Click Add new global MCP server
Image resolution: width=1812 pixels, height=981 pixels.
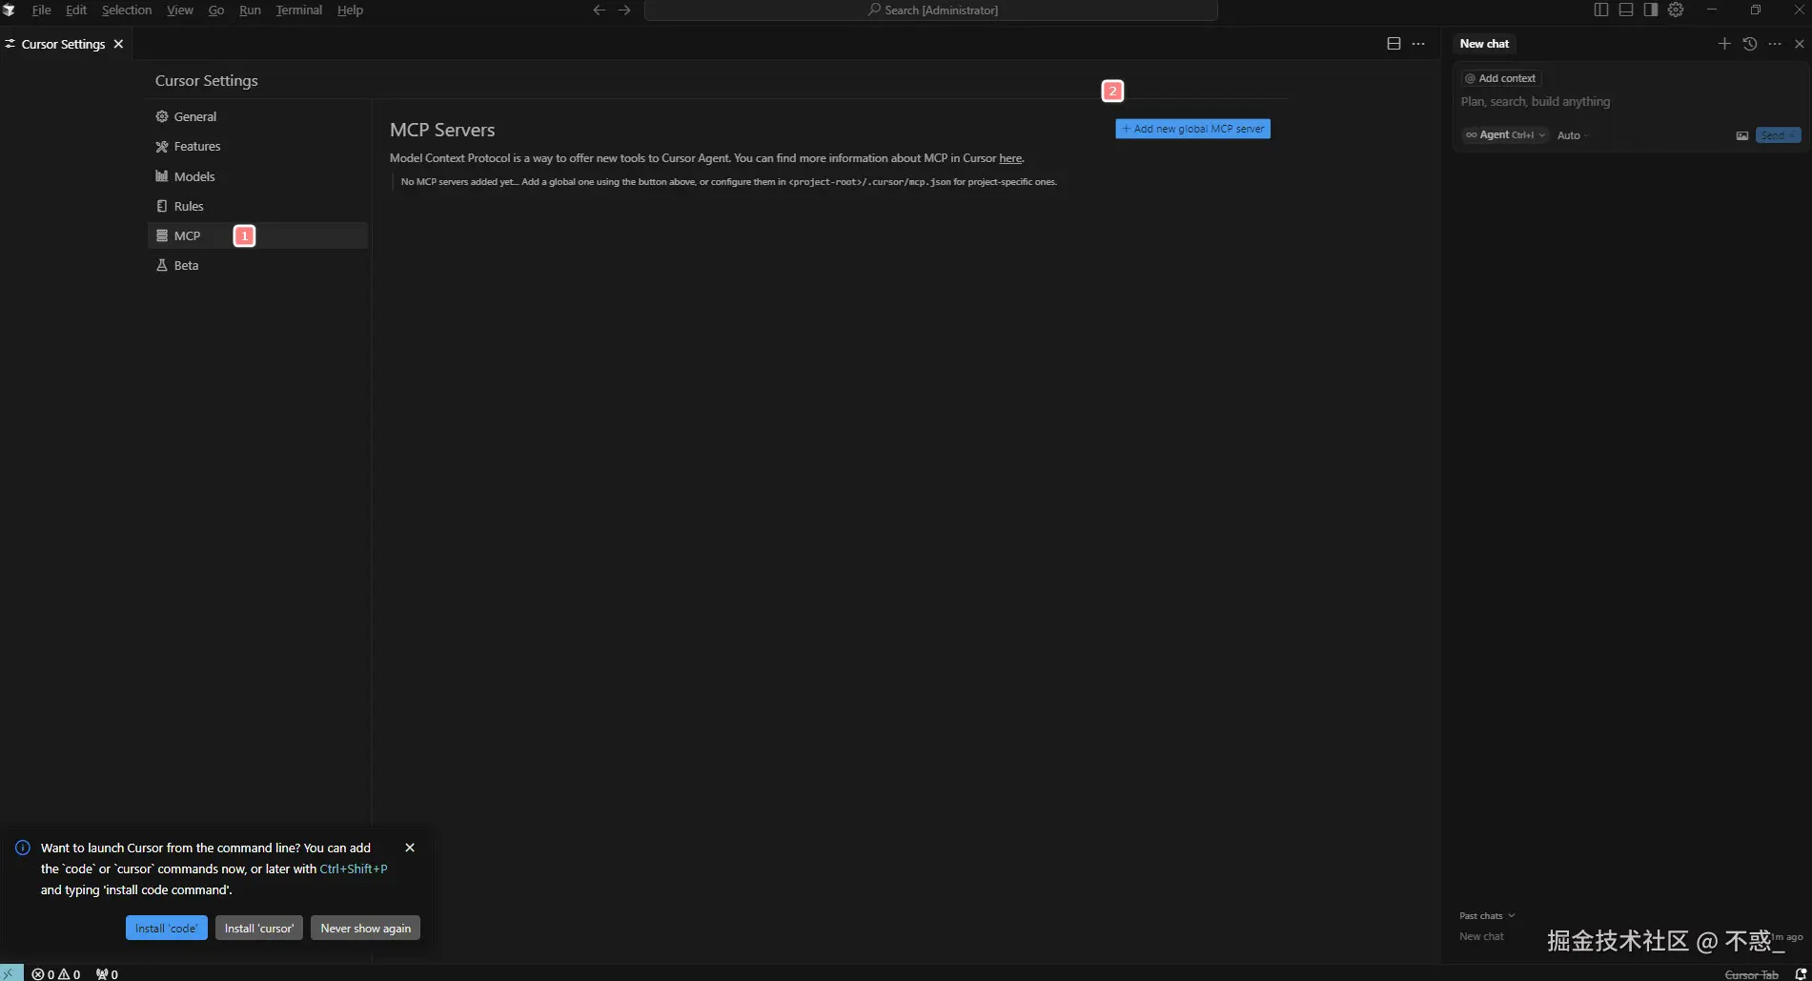point(1192,129)
